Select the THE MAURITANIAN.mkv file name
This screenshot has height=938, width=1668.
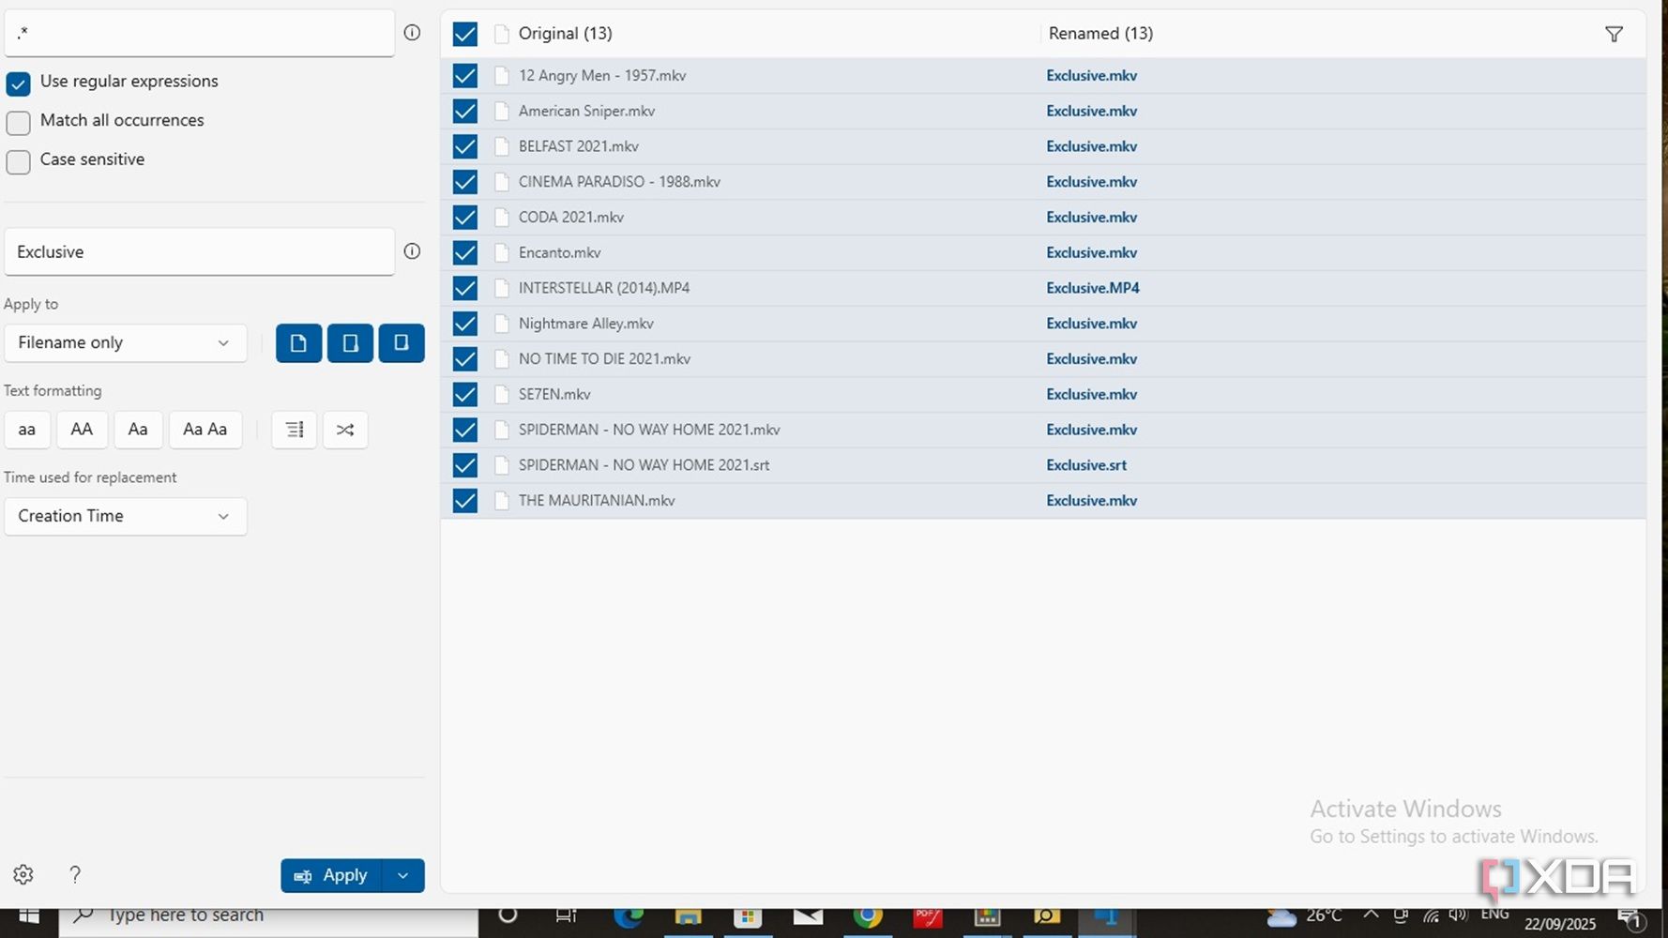point(597,501)
